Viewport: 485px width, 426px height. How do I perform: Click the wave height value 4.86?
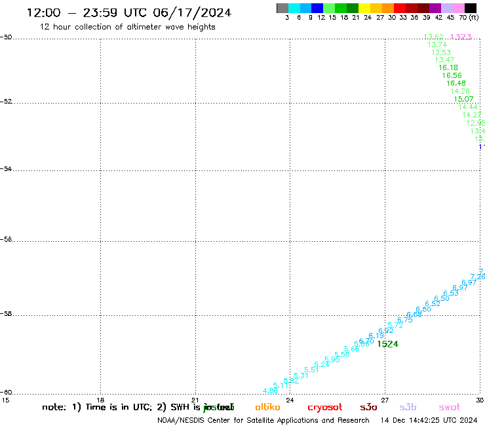tap(270, 391)
